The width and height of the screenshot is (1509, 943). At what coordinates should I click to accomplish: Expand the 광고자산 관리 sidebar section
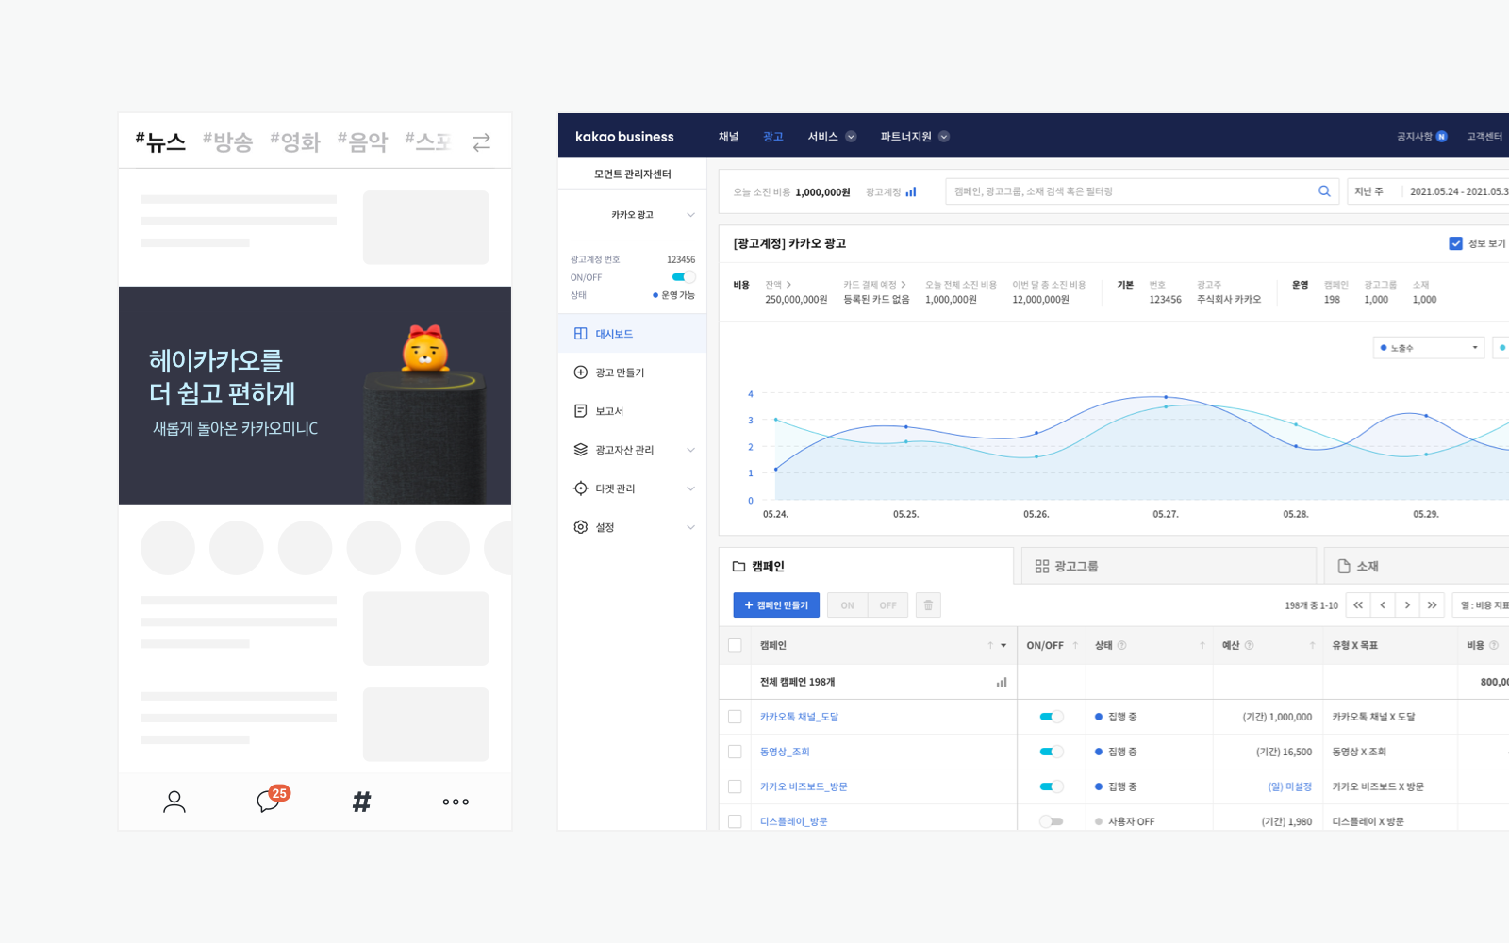click(690, 450)
